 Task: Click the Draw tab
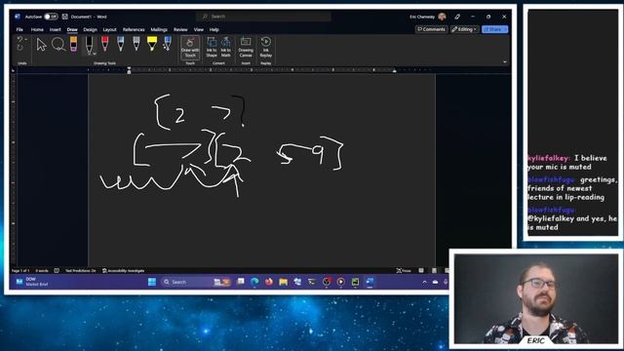72,29
